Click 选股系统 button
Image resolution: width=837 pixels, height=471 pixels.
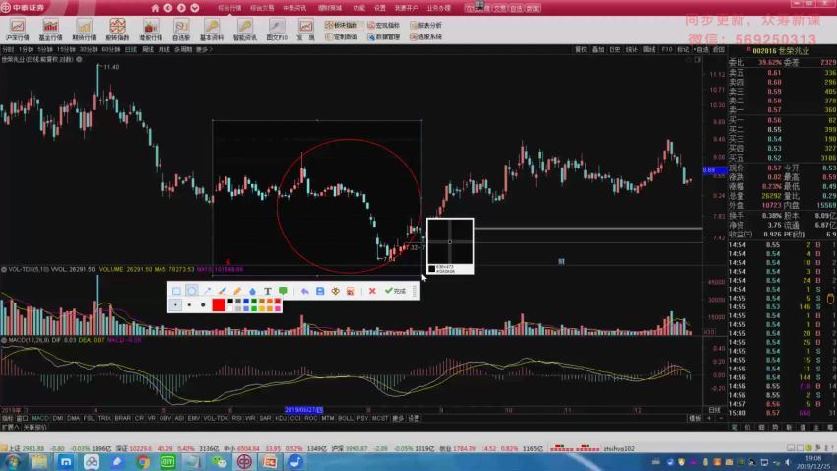pyautogui.click(x=426, y=36)
